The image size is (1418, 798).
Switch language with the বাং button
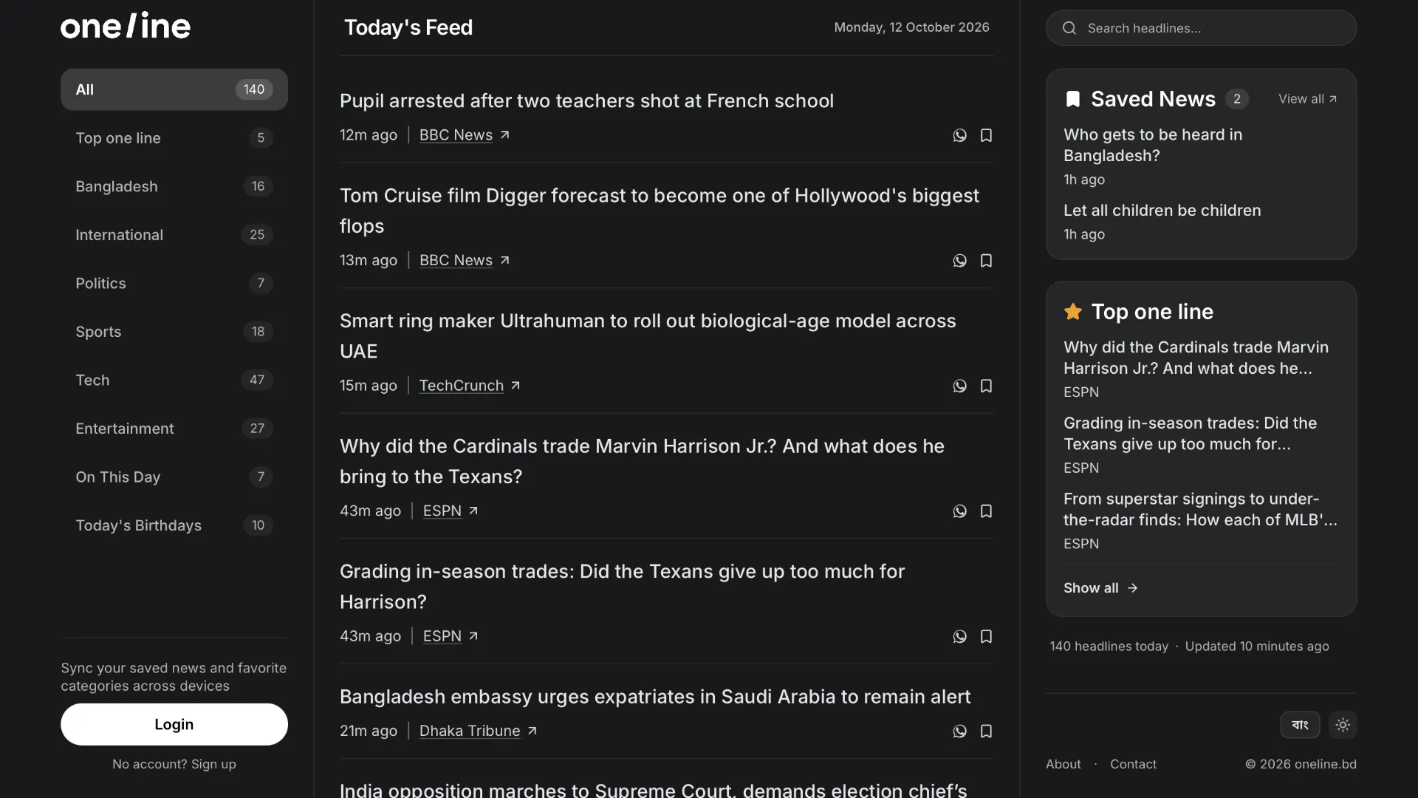click(1300, 725)
